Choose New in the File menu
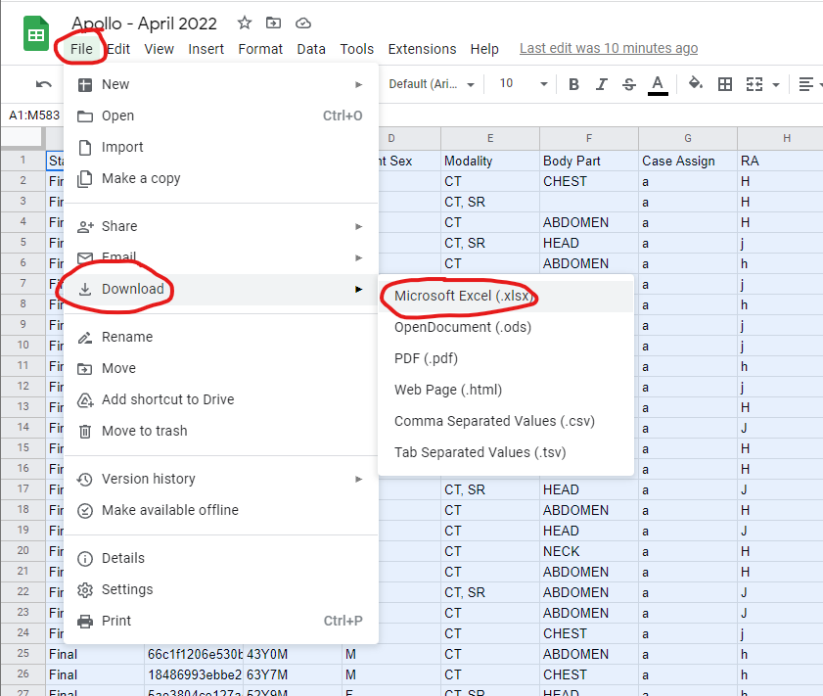 [x=221, y=84]
